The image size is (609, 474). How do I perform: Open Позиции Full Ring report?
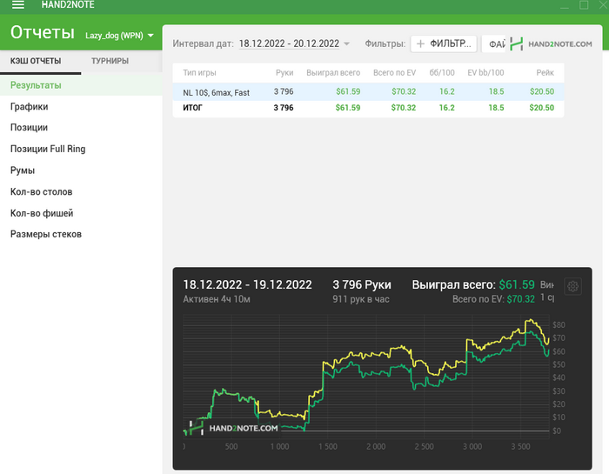(81, 149)
